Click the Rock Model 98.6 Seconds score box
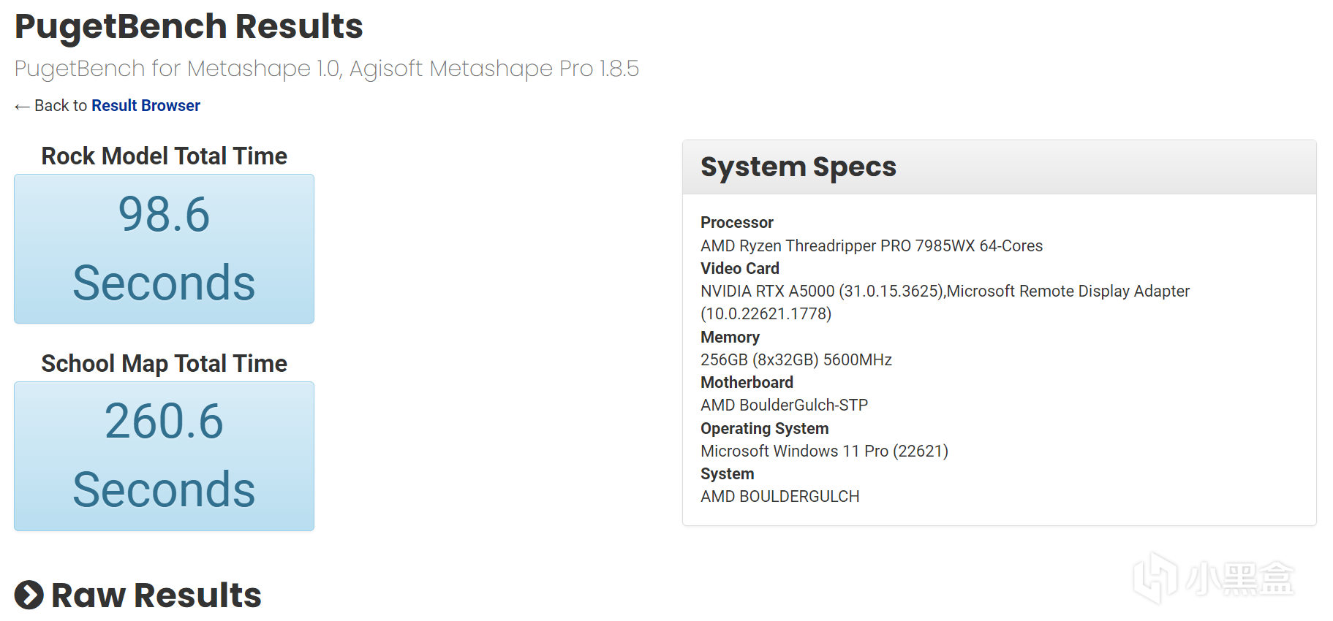 (164, 248)
